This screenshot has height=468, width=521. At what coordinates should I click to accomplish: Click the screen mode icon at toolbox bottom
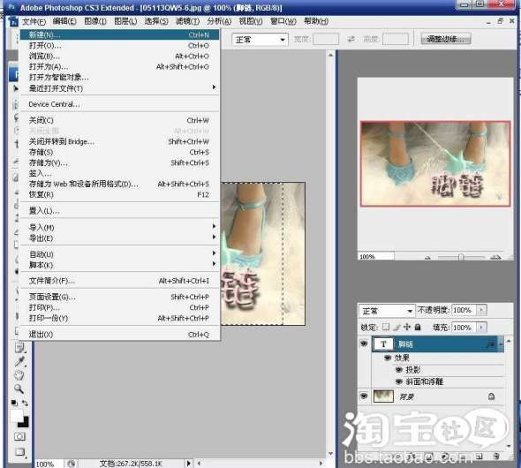point(19,451)
